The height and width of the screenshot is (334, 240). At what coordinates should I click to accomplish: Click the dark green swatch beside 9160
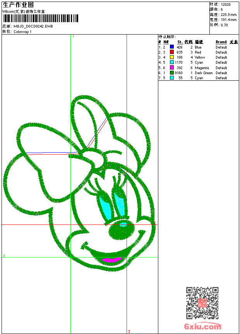click(x=172, y=73)
